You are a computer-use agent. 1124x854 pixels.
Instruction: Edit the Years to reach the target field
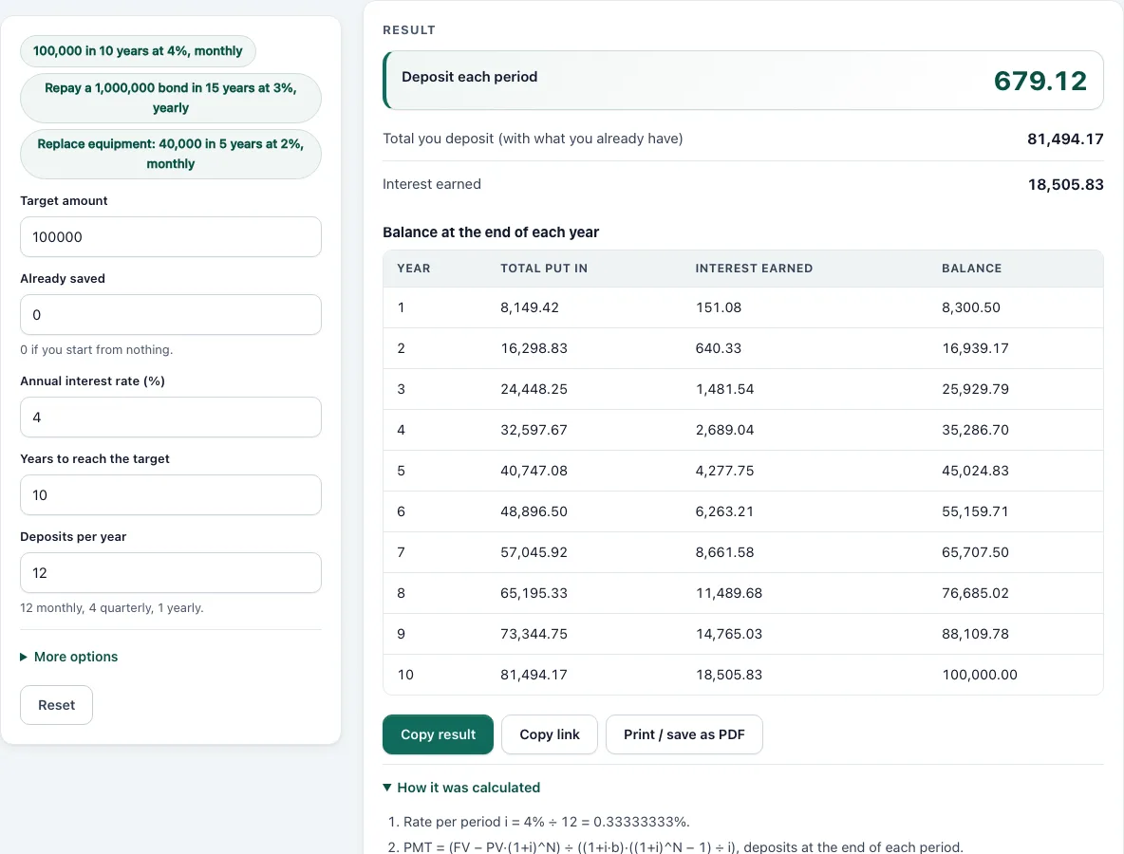[x=171, y=495]
